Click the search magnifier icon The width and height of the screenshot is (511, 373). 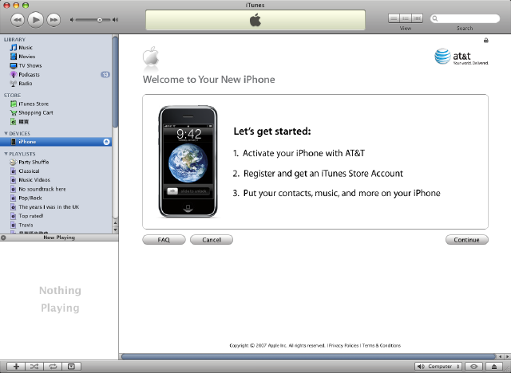tap(435, 18)
